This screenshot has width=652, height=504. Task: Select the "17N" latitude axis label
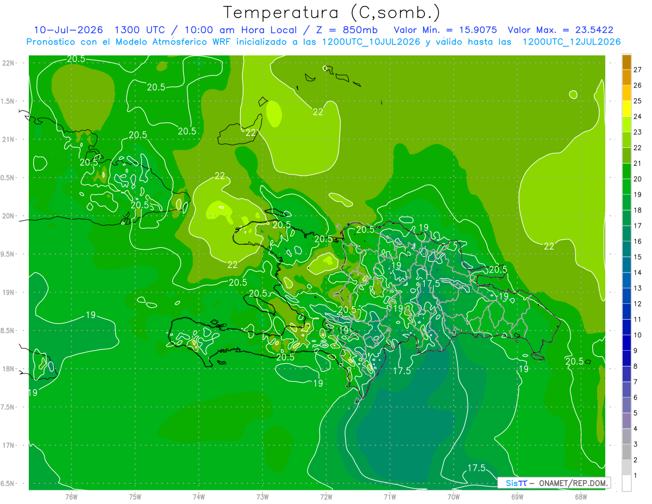click(x=9, y=445)
